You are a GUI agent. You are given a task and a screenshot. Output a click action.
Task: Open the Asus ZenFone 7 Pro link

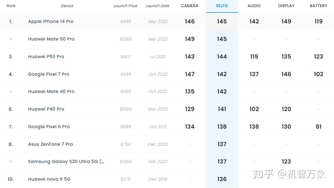[51, 144]
